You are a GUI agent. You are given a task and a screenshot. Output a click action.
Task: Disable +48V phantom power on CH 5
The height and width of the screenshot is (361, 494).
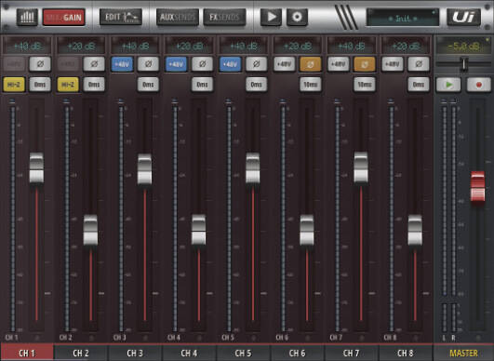pyautogui.click(x=230, y=64)
